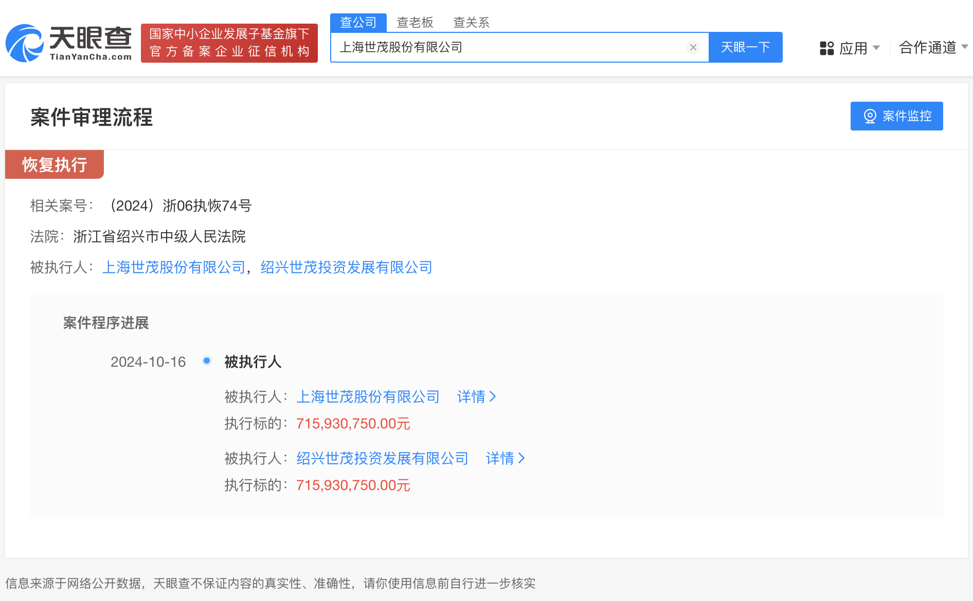
Task: Expand the 应用 dropdown arrow
Action: pos(876,48)
